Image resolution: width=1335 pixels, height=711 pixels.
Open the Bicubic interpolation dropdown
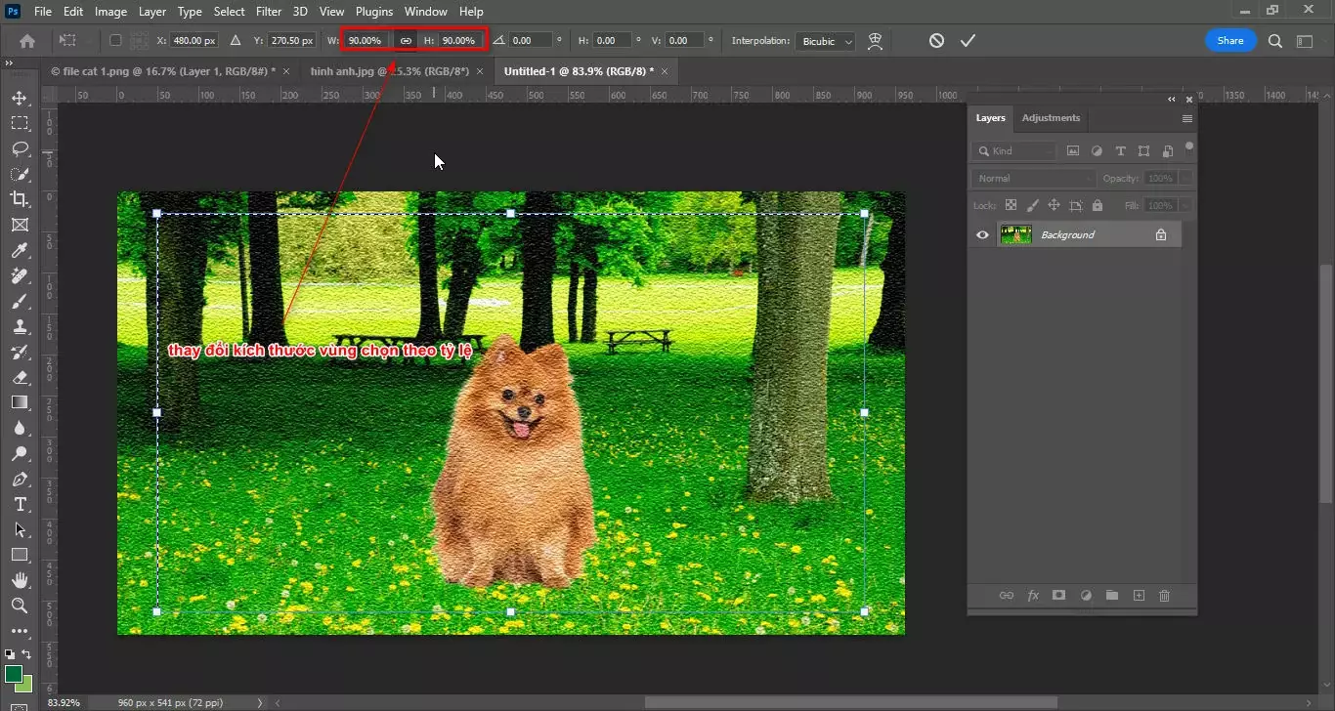click(825, 41)
